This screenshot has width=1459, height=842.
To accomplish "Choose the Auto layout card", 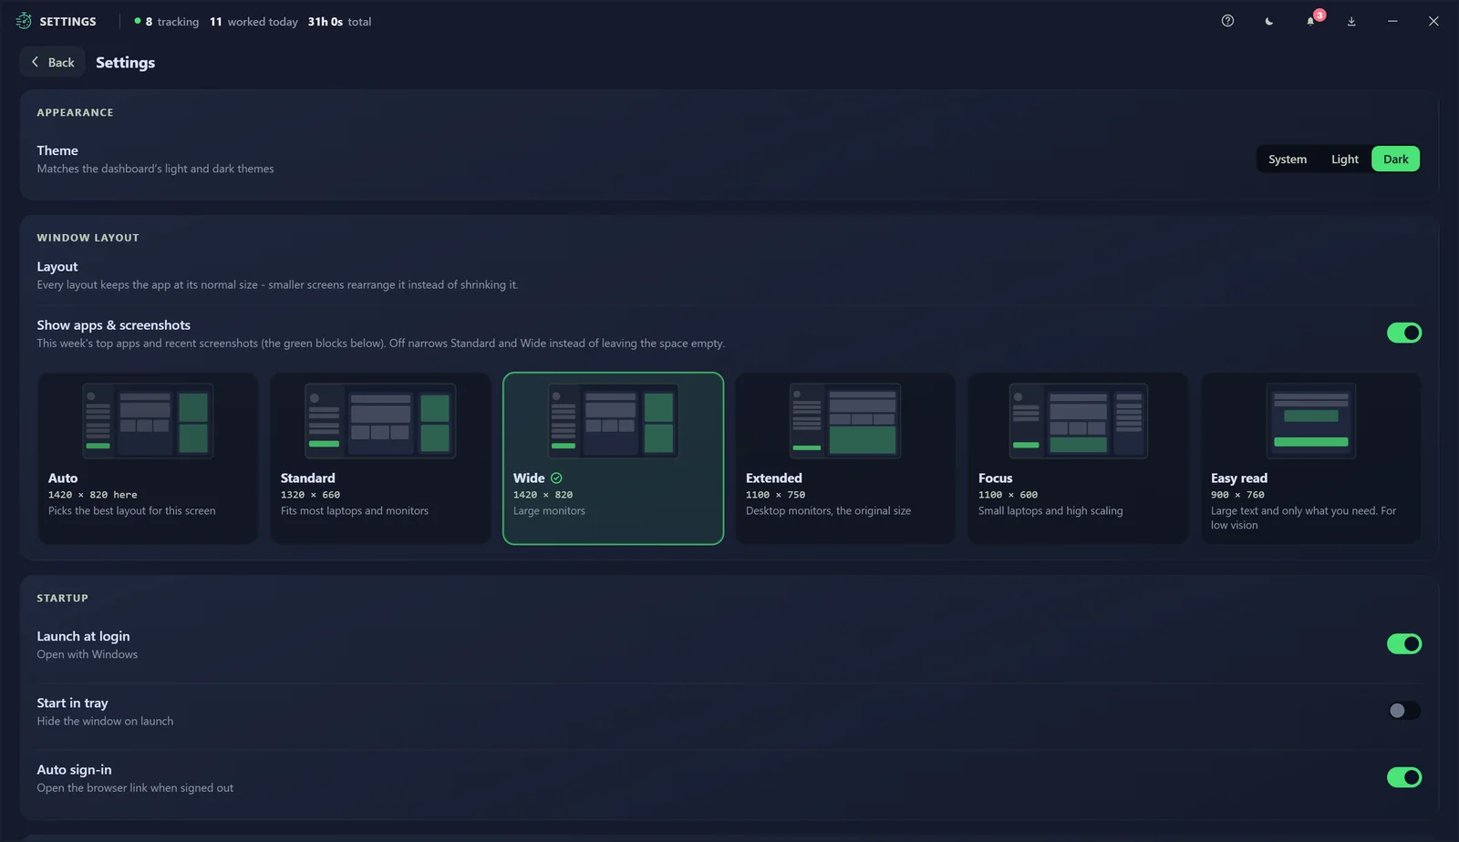I will tap(148, 458).
